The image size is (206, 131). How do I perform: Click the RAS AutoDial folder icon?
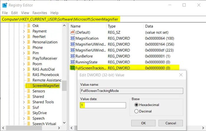pyautogui.click(x=29, y=69)
